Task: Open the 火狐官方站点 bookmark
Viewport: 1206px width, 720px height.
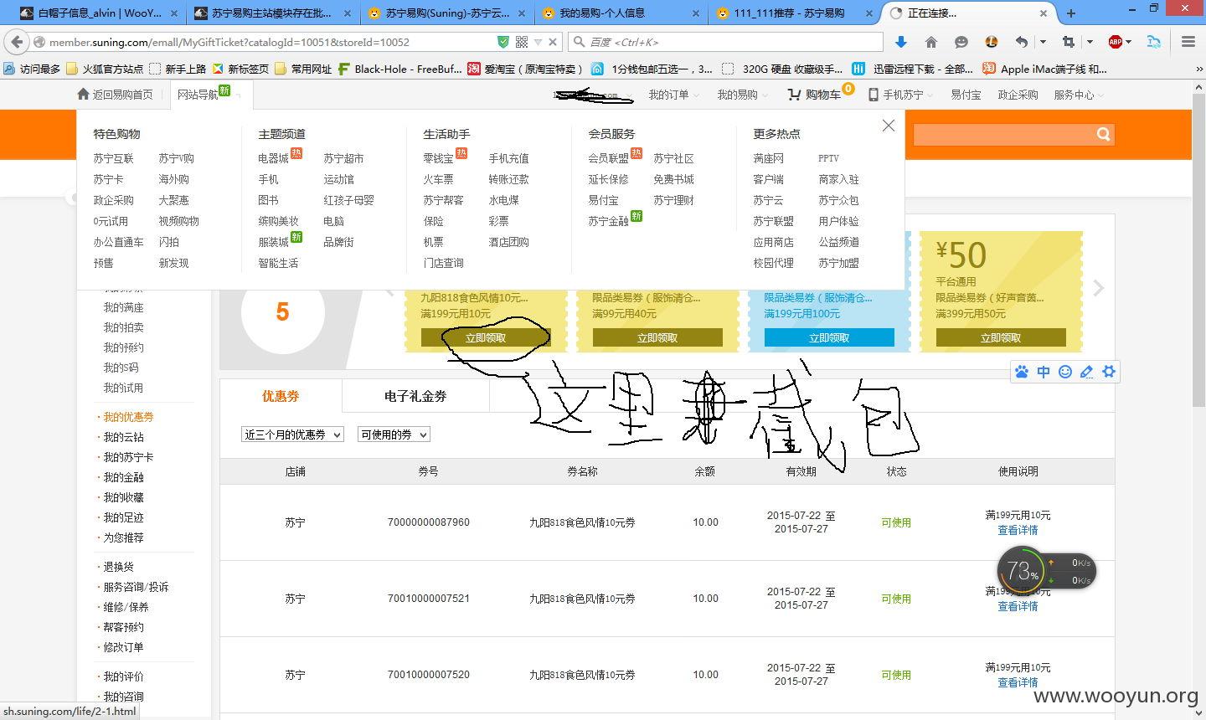Action: pos(105,69)
